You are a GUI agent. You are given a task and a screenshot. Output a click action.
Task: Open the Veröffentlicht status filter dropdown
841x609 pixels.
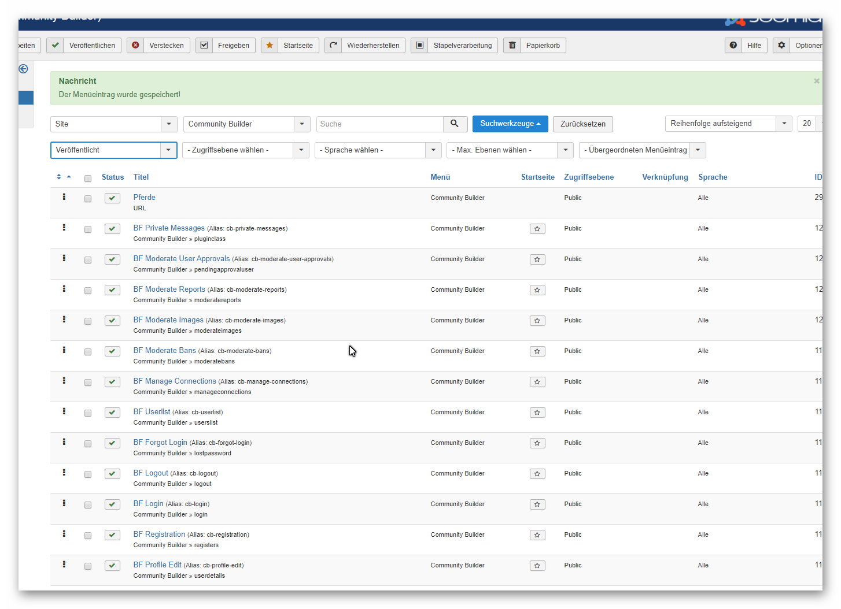coord(113,150)
